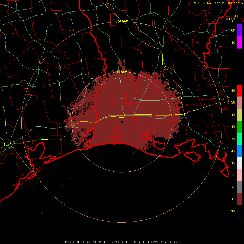Click the RF purple legend color block
The width and height of the screenshot is (244, 244).
pos(239,30)
